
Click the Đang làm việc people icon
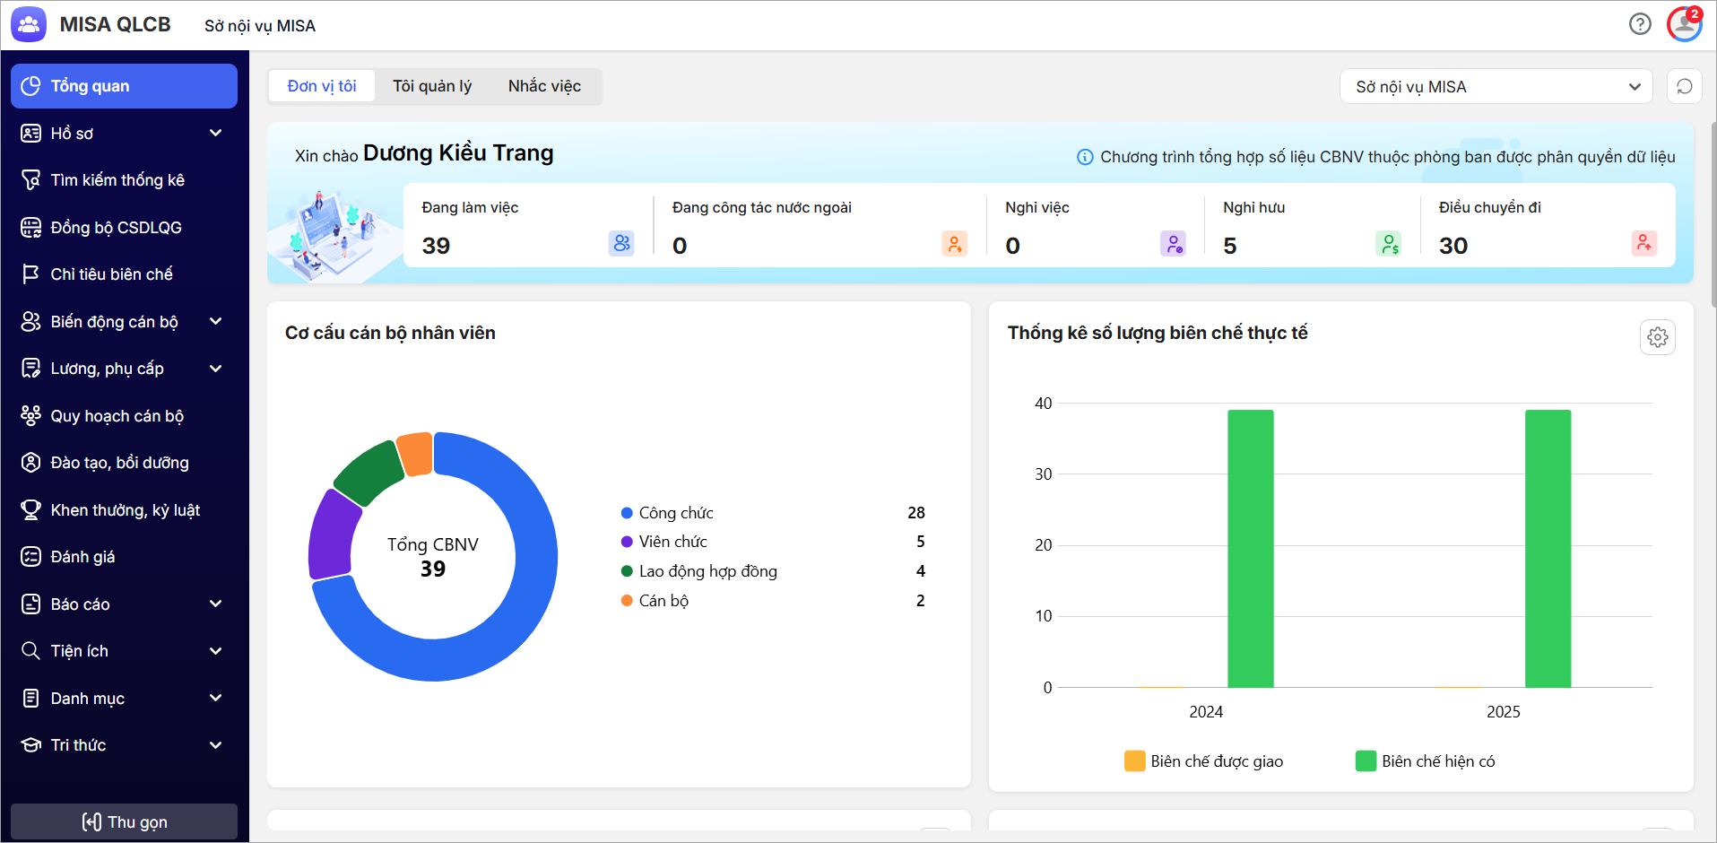click(621, 243)
